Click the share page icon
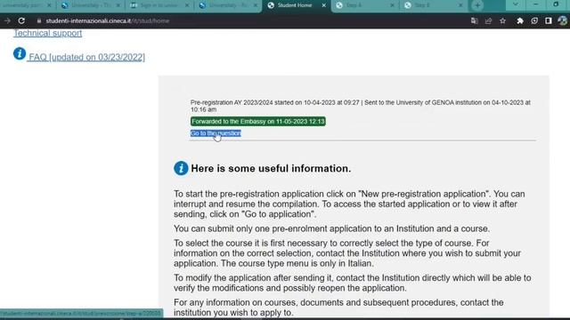 (x=488, y=21)
